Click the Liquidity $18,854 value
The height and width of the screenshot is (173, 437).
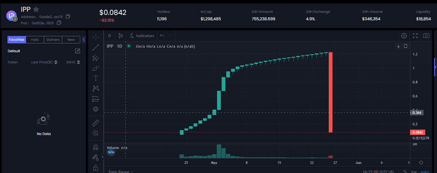click(x=423, y=18)
